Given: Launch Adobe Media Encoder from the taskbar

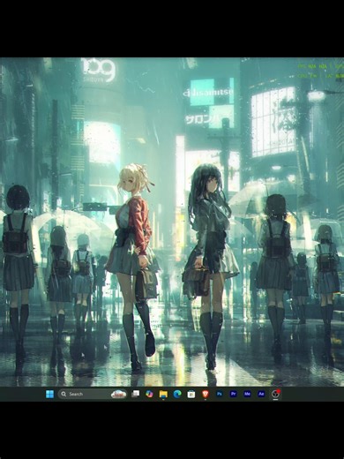Looking at the screenshot, I should 247,394.
